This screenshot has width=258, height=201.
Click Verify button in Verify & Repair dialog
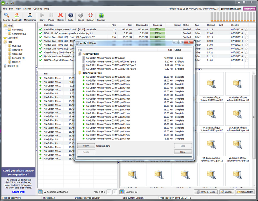point(86,146)
